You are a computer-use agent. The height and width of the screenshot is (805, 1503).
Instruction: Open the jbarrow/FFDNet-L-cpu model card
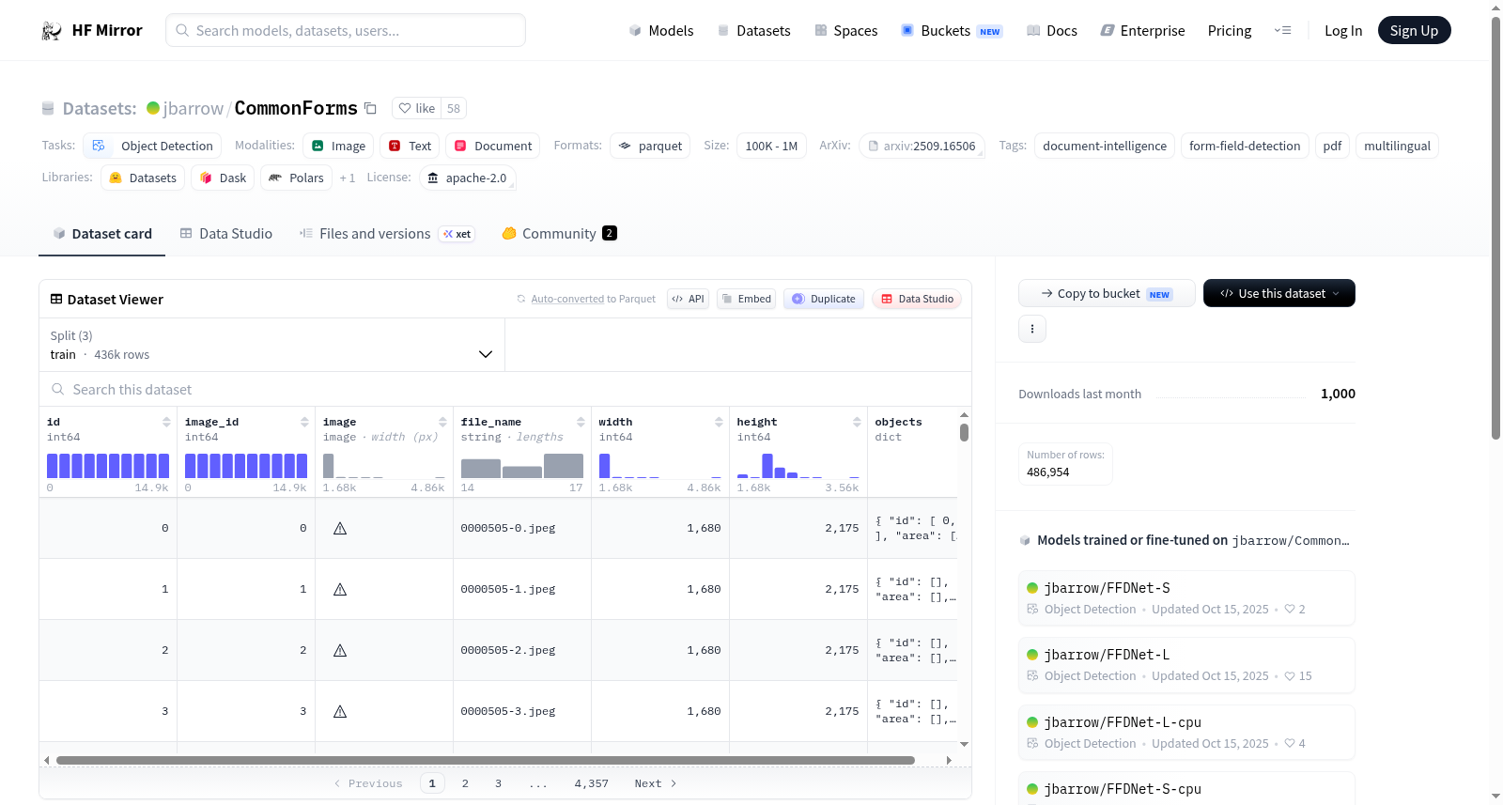[1186, 732]
